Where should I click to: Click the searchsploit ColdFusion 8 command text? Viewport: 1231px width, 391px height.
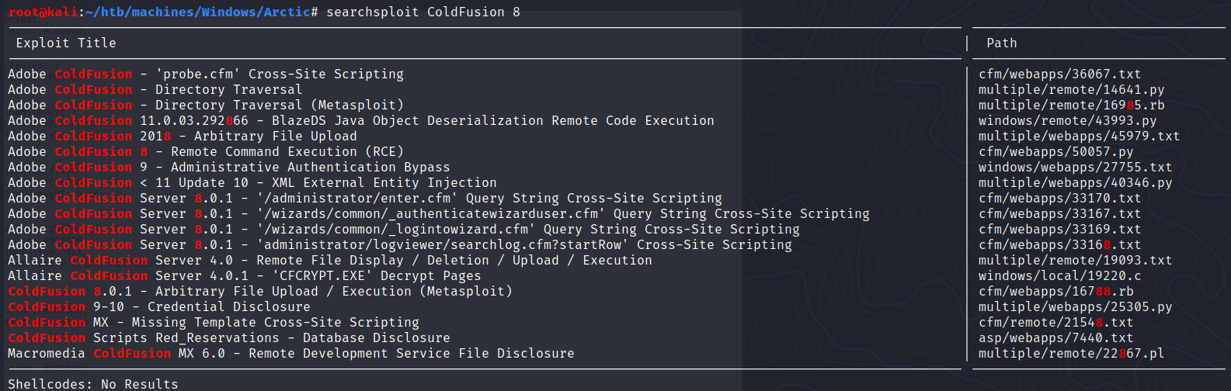pyautogui.click(x=423, y=12)
